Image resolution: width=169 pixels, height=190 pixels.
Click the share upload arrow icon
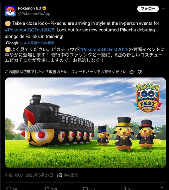click(x=162, y=188)
